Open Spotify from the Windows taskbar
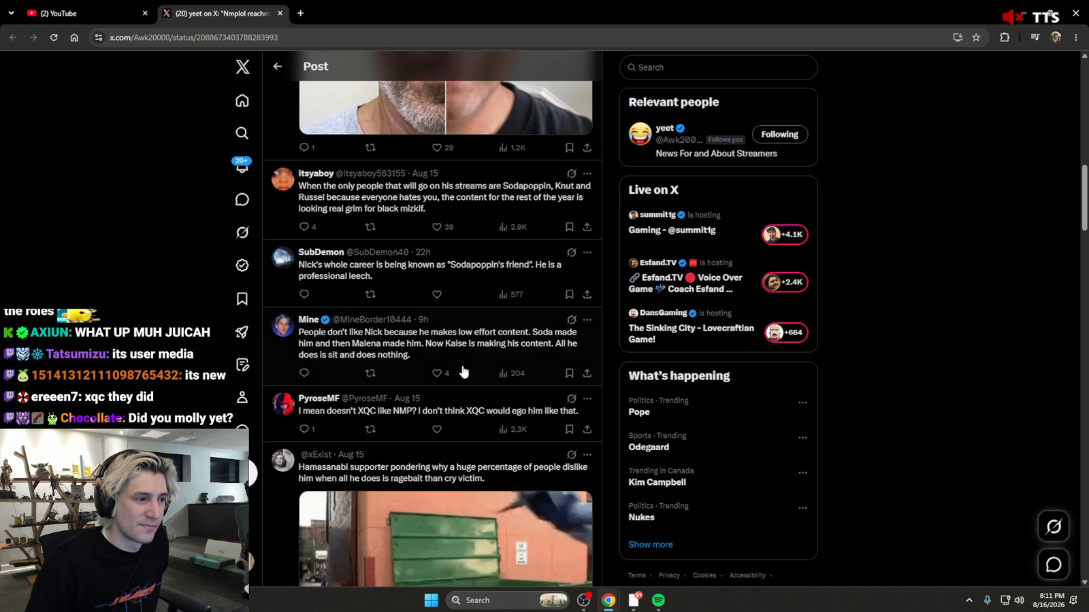 658,600
